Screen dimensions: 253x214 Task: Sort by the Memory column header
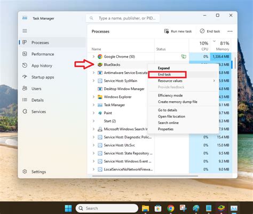coord(221,45)
